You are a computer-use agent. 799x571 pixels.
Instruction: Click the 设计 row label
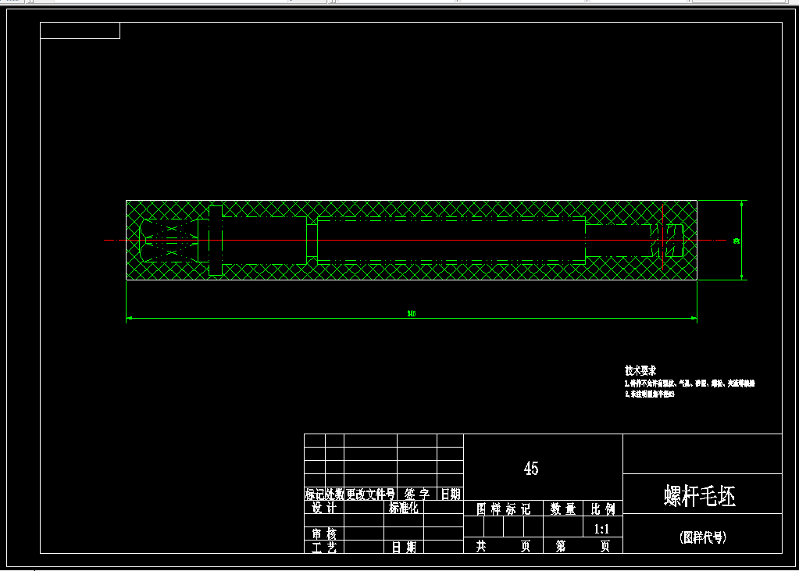tap(324, 509)
